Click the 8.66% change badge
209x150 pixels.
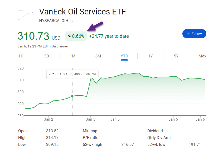pyautogui.click(x=76, y=36)
